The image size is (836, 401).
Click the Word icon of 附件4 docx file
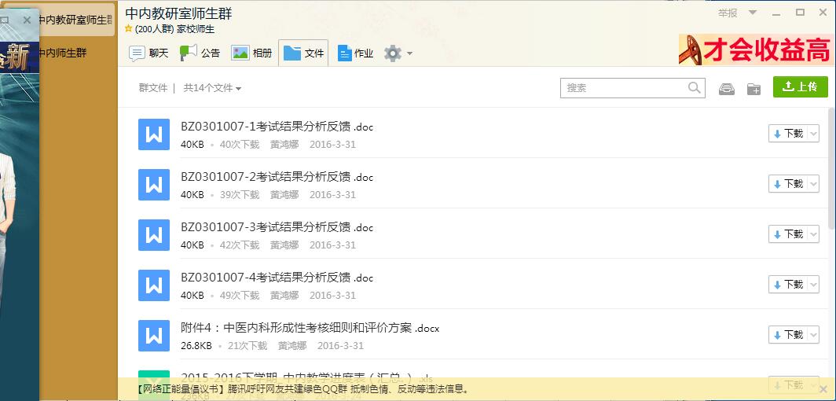click(x=154, y=336)
